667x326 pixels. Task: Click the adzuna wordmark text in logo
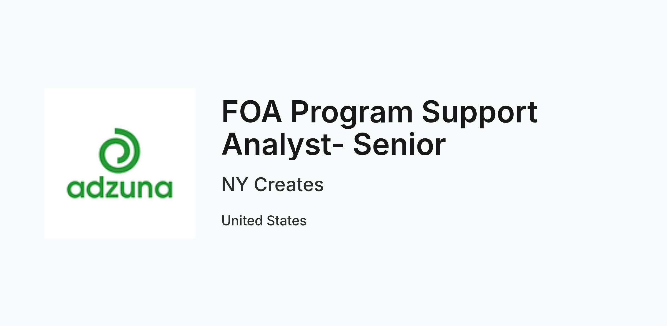[x=120, y=188]
